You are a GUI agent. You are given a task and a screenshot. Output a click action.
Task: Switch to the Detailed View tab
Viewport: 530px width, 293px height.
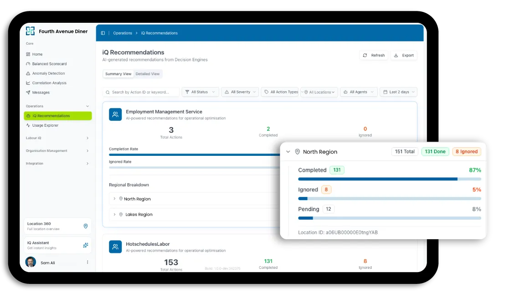[x=148, y=74]
